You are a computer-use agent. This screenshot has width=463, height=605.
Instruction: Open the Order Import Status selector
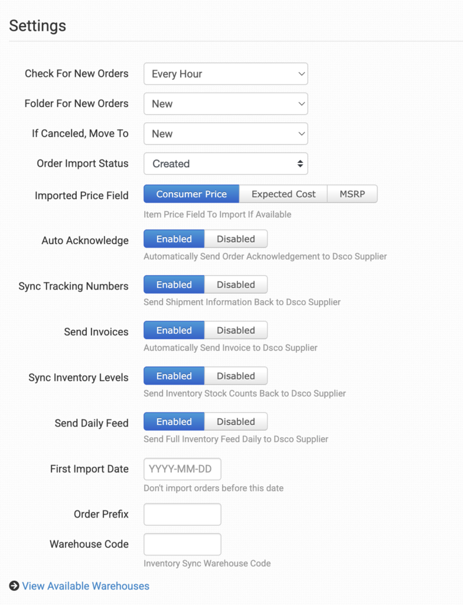coord(226,164)
